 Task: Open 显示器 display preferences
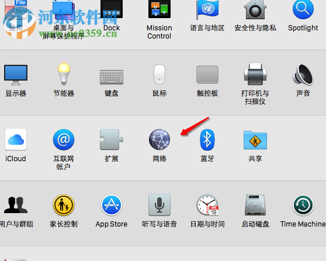click(16, 75)
